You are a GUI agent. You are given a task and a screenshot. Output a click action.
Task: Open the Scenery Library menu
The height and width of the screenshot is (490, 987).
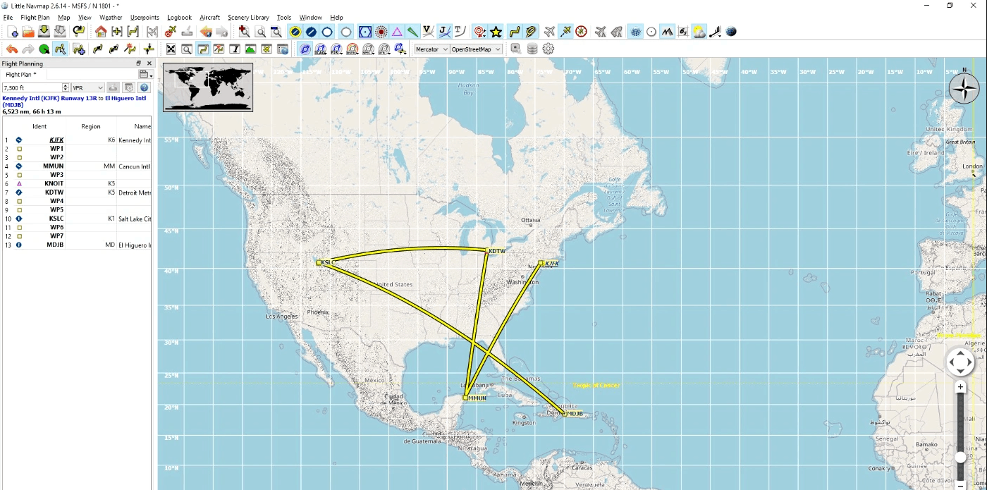point(248,17)
